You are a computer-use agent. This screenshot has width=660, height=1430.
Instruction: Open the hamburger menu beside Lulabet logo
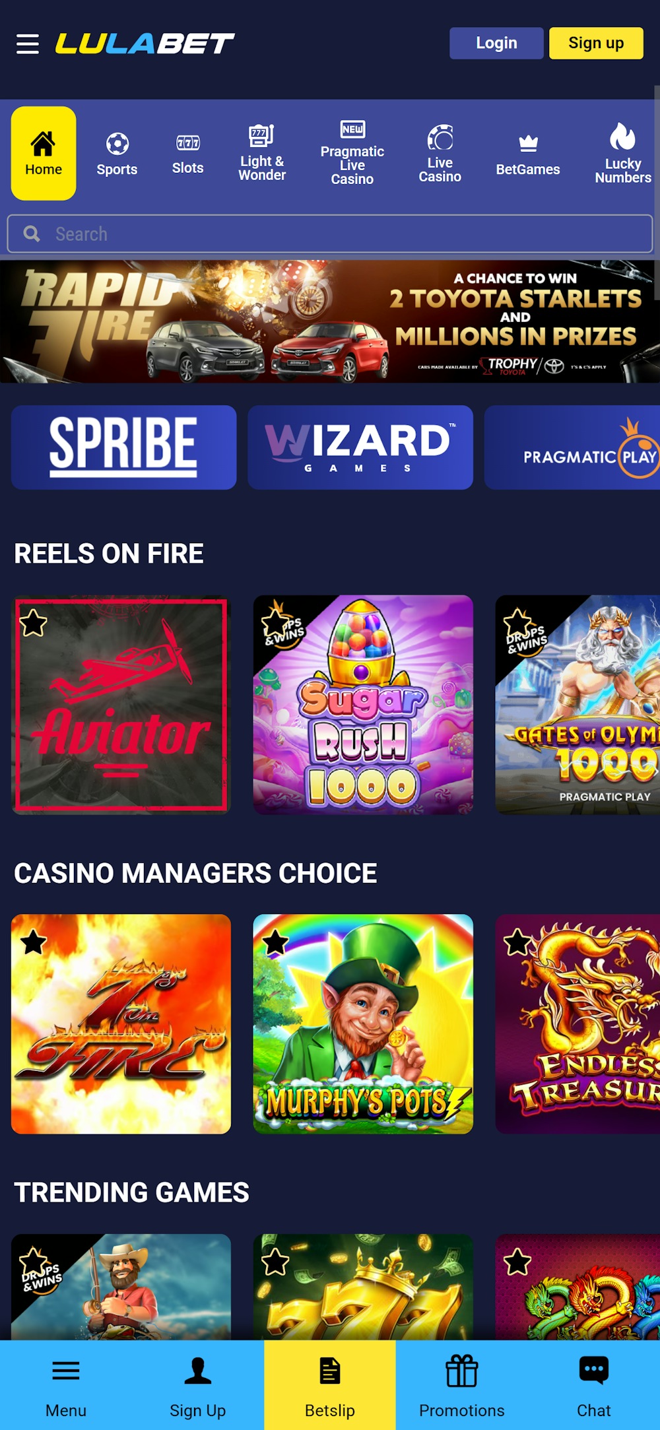click(x=28, y=44)
